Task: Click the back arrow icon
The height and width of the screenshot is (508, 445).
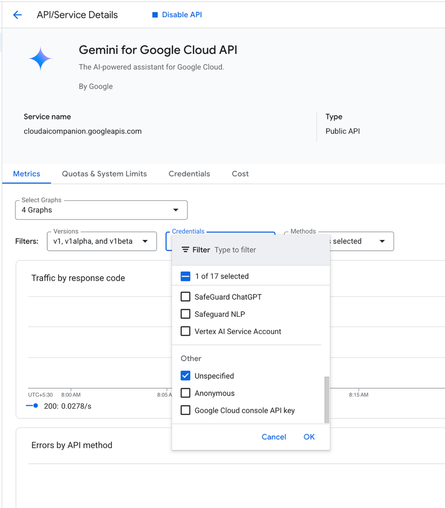Action: click(17, 15)
